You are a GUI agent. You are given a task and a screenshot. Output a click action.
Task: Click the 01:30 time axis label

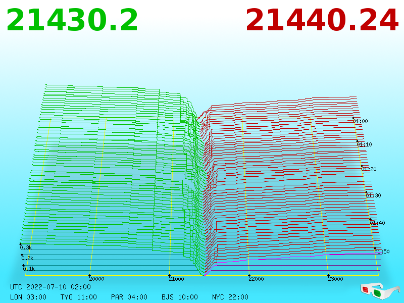pos(373,195)
